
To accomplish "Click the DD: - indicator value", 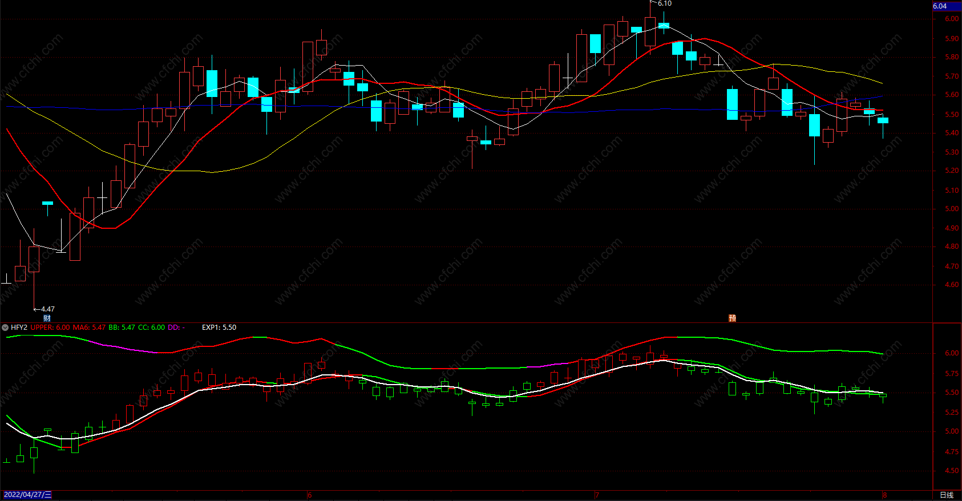I will [176, 328].
